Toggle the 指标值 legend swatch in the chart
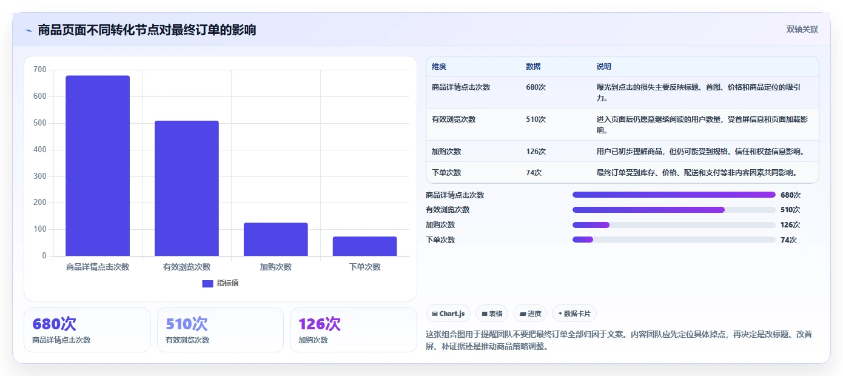The image size is (843, 376). pos(207,283)
